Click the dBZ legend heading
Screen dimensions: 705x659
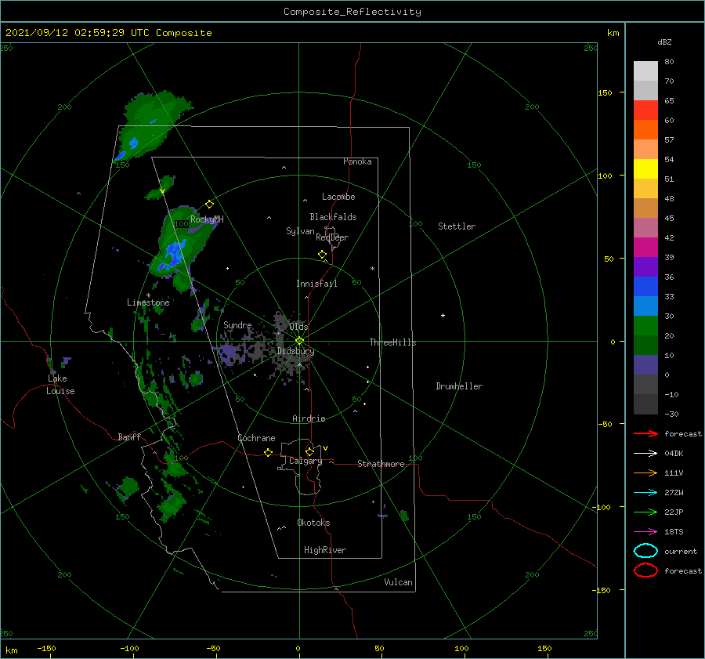664,42
